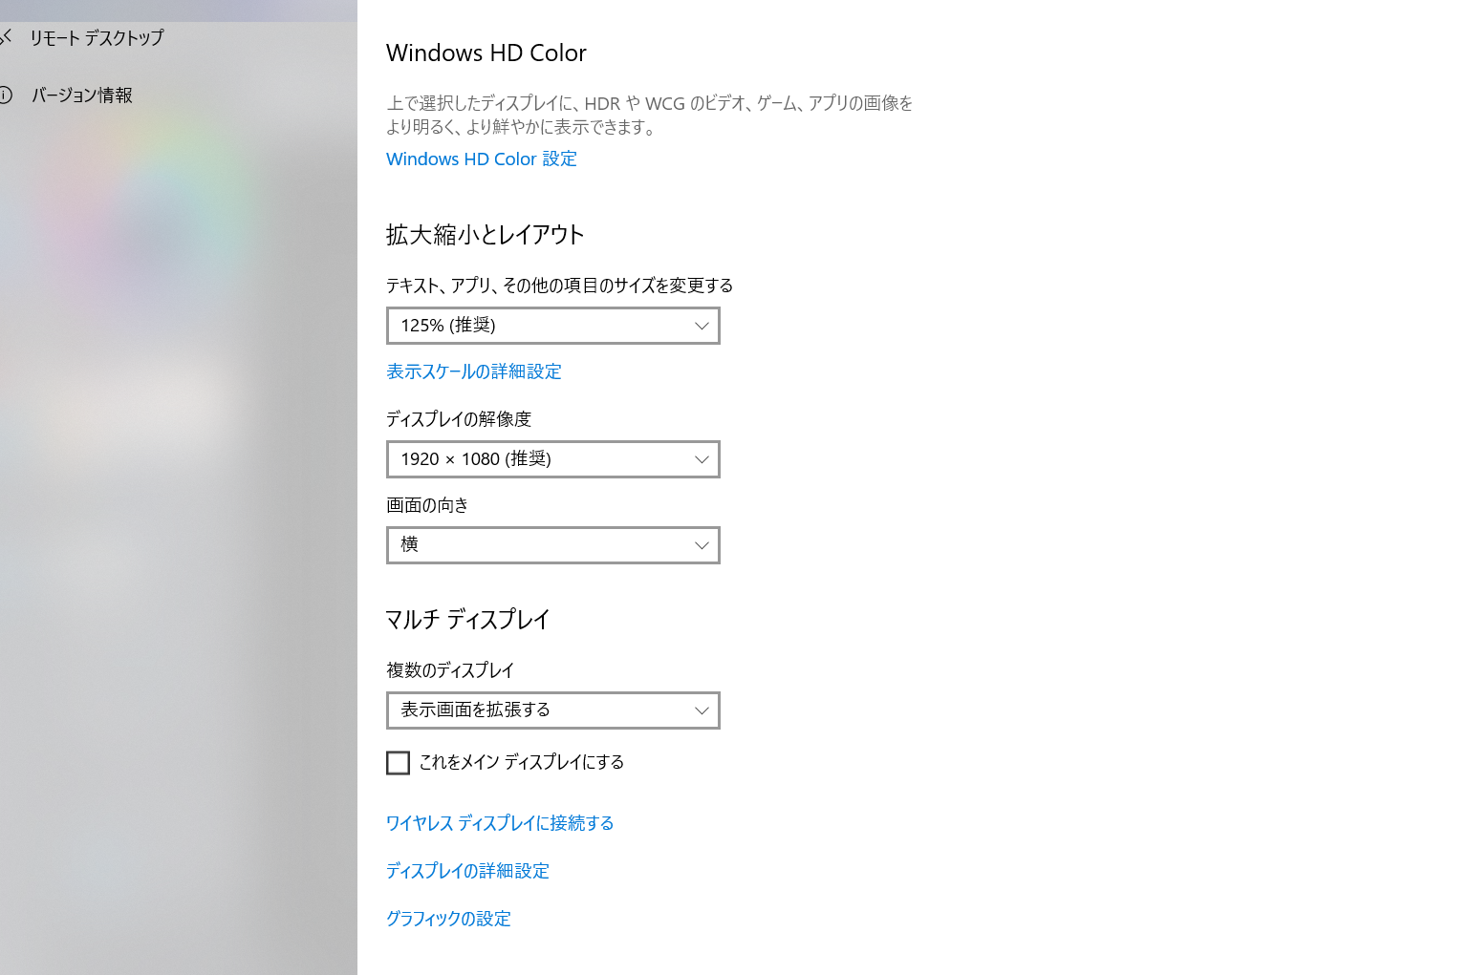Click the リモート デスクトップ sidebar icon

click(6, 37)
